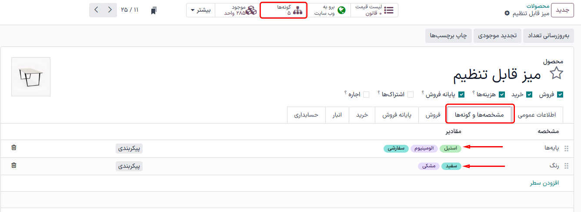This screenshot has width=581, height=212.
Task: Expand the بیشتر dropdown menu
Action: click(200, 10)
